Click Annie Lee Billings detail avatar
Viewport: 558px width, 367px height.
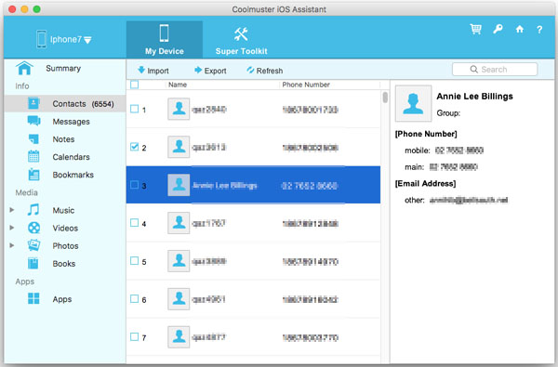(x=413, y=103)
